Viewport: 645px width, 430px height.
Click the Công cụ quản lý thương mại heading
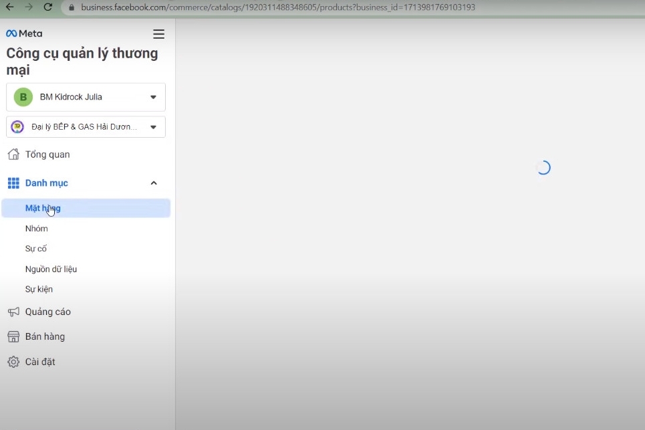tap(82, 62)
